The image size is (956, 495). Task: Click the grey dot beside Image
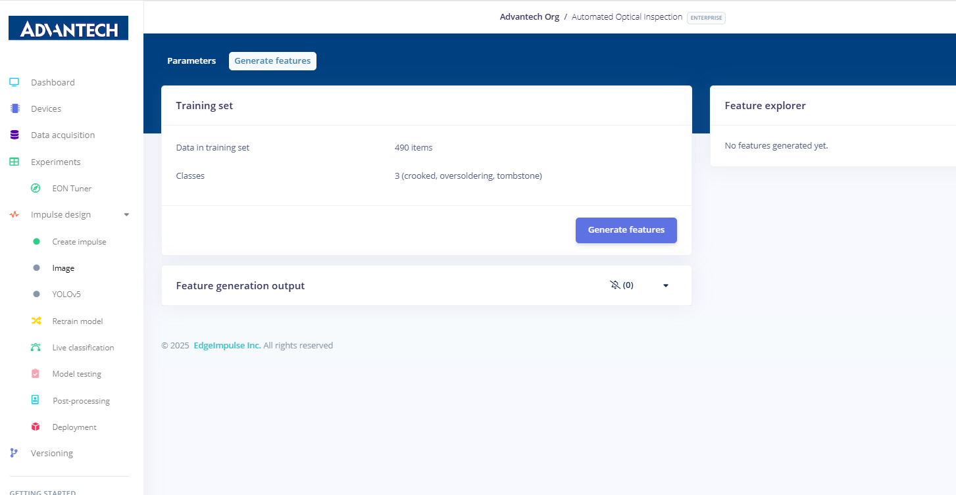point(36,268)
